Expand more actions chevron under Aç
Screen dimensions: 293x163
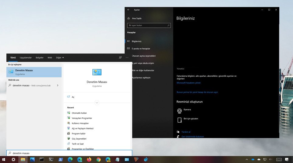pyautogui.click(x=97, y=102)
